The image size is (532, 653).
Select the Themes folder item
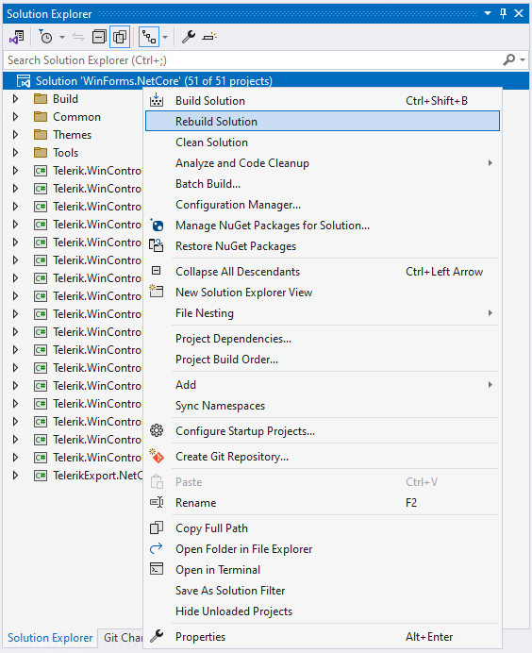[72, 135]
